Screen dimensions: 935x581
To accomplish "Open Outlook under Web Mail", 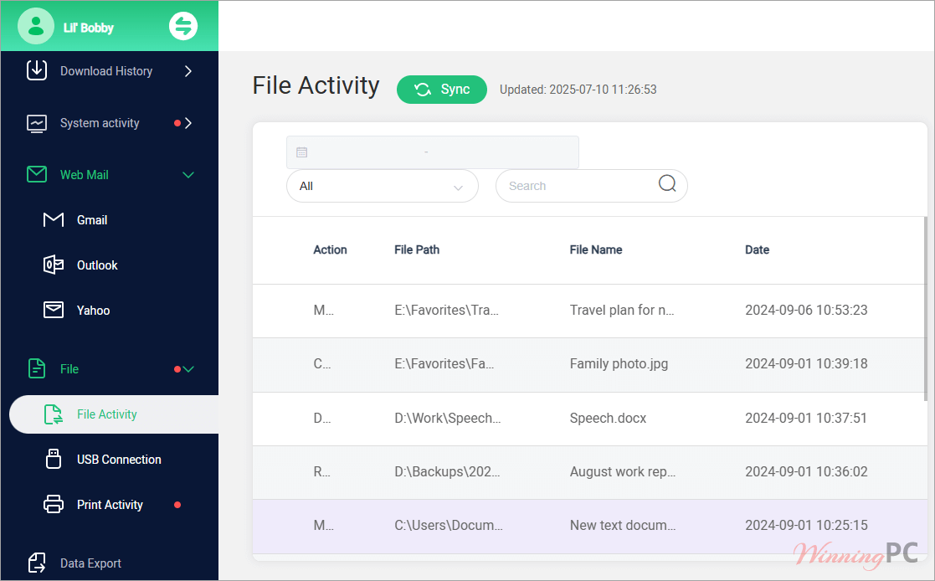I will point(97,265).
